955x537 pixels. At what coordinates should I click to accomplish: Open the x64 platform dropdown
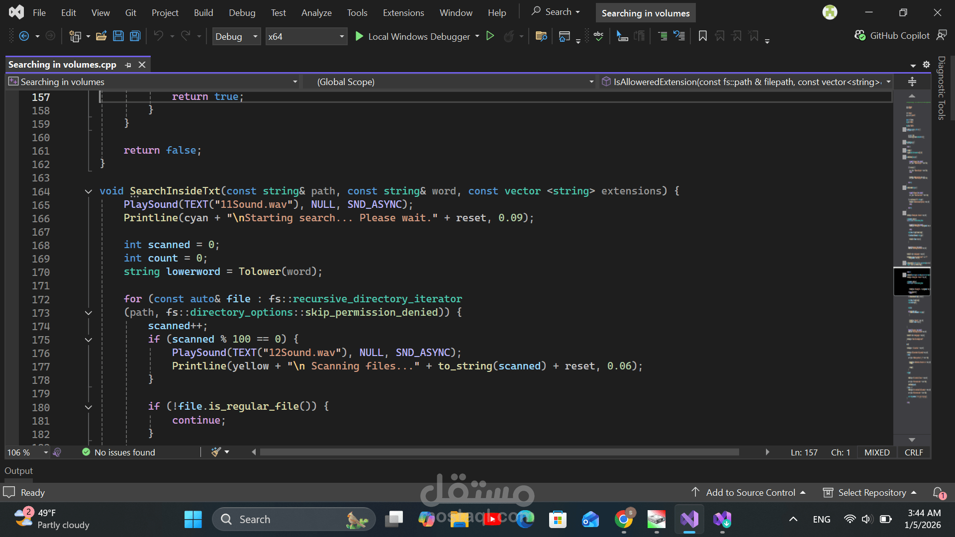click(x=342, y=36)
